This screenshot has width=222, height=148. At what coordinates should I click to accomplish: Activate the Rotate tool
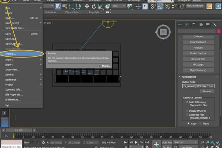point(94,6)
